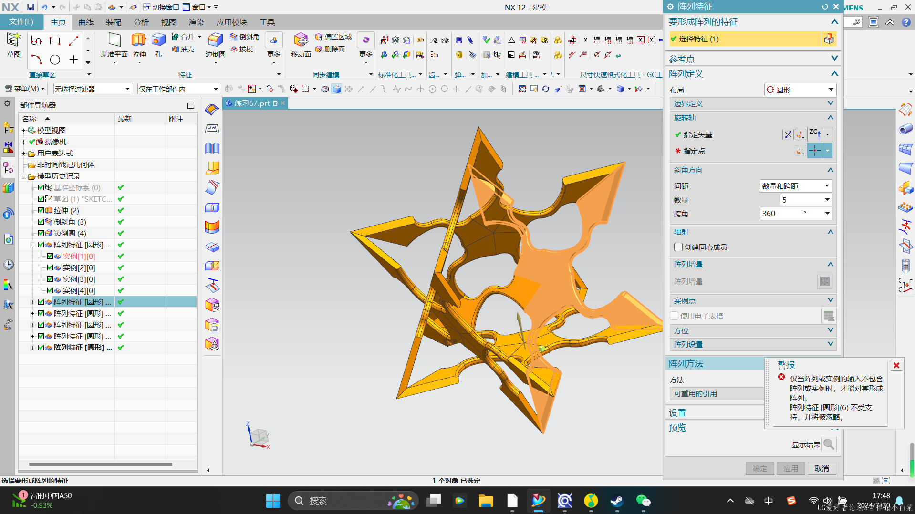Open the point dialog icon next to 指定点
This screenshot has height=514, width=915.
[800, 151]
